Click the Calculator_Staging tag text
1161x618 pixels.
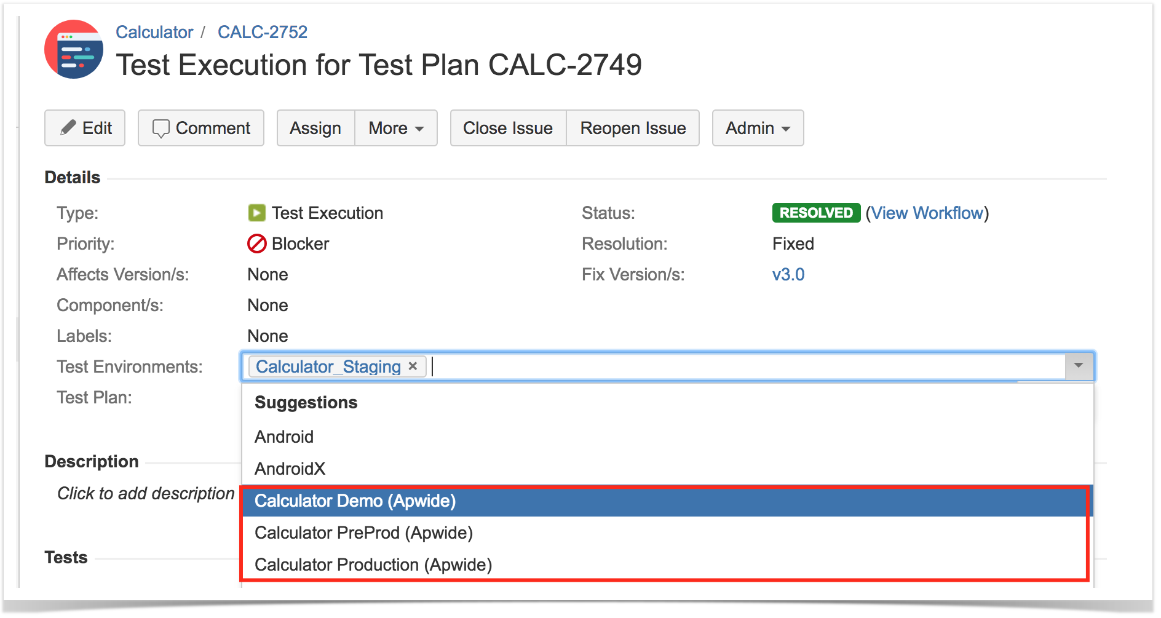(x=328, y=366)
